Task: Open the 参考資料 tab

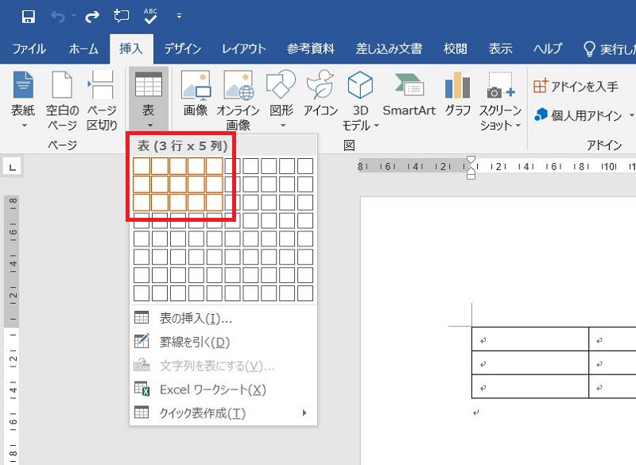Action: (311, 49)
